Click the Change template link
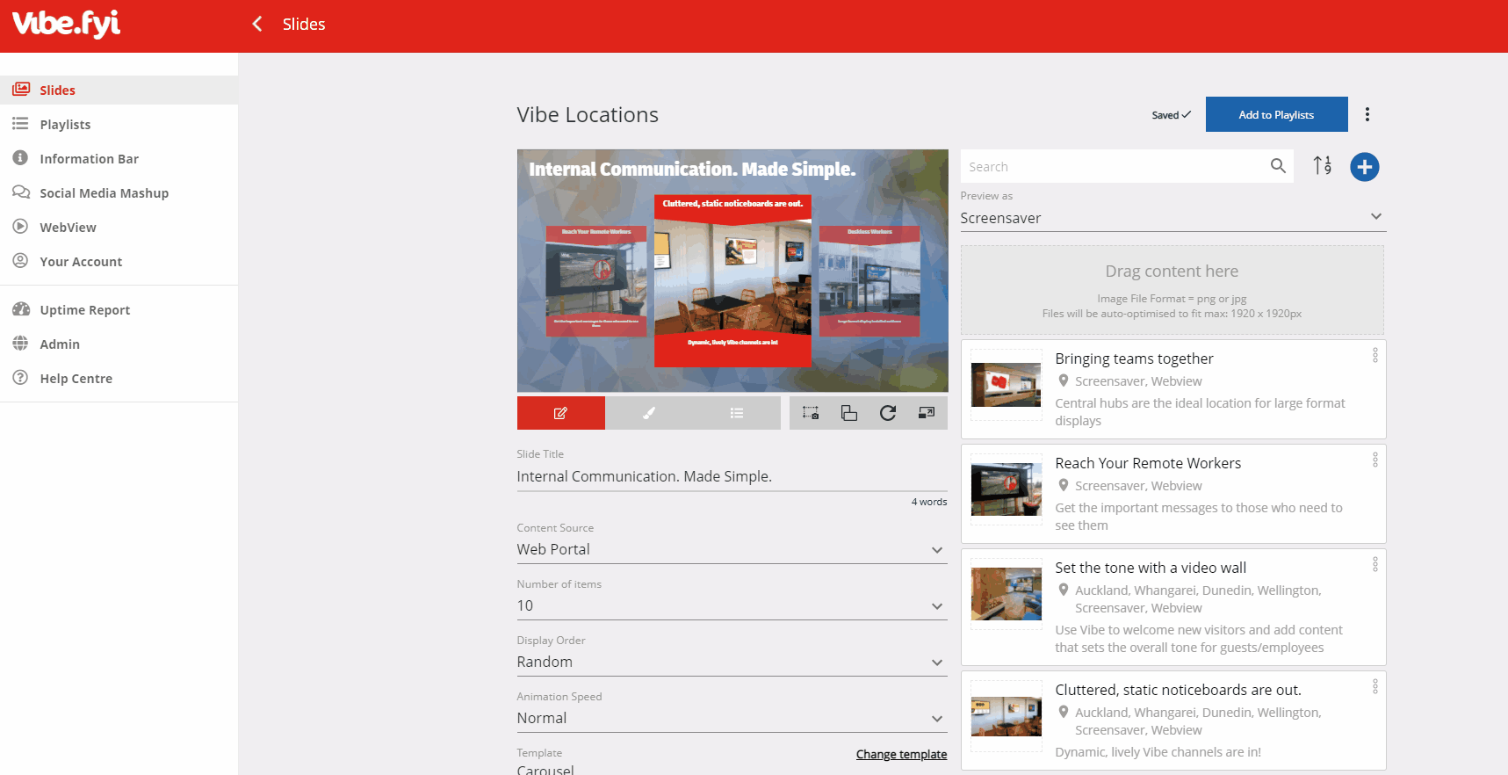 901,754
